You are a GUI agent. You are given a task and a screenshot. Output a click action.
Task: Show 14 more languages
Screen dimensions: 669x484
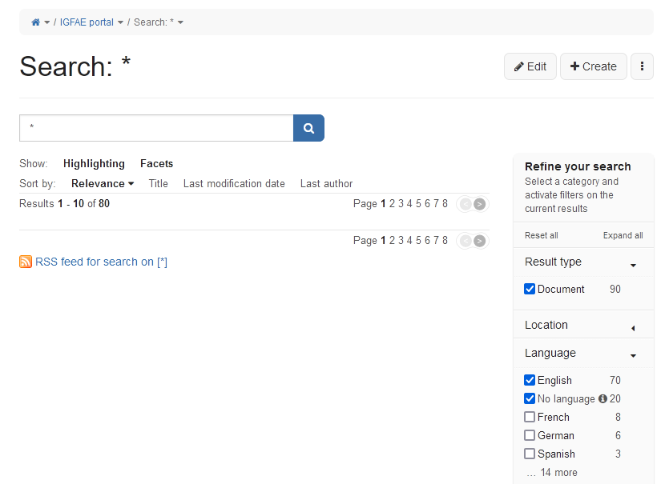pos(552,472)
